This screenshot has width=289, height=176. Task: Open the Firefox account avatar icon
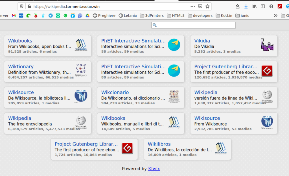tap(271, 6)
